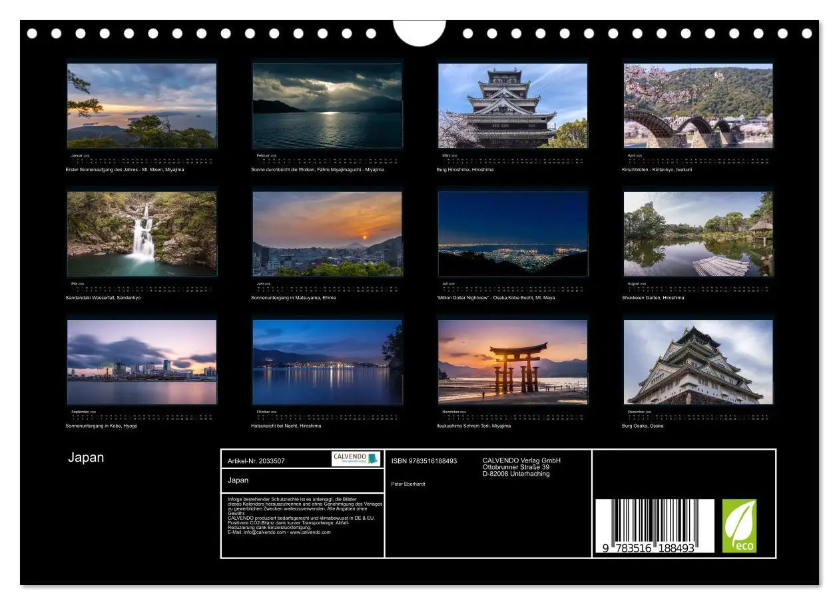Click caption 'Sandandaki Wasserfall, Sandankyo'

coord(103,298)
